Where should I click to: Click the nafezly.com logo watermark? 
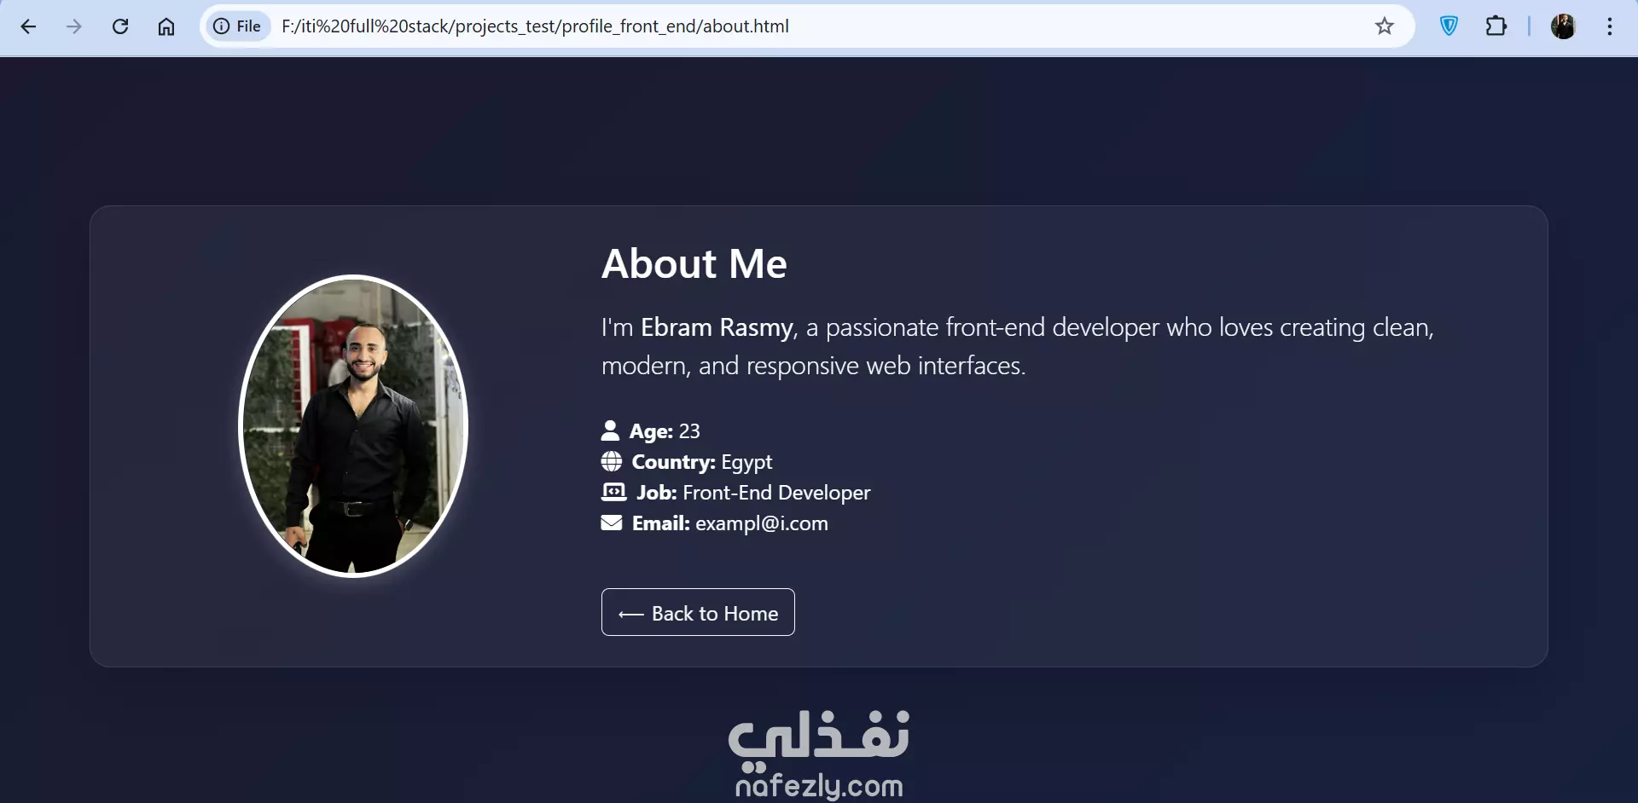coord(819,754)
